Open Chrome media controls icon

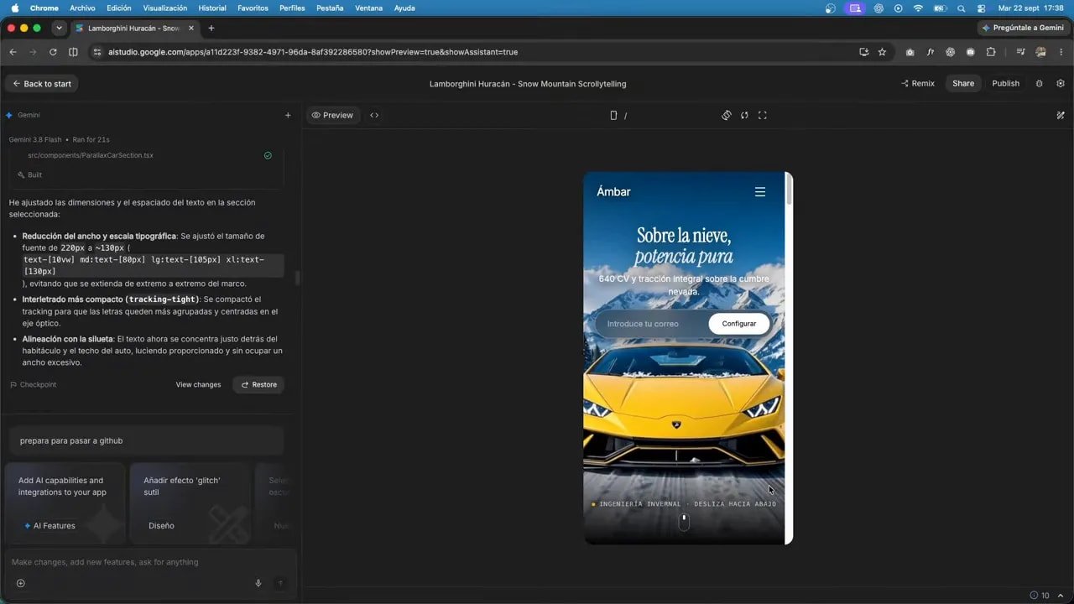[1020, 51]
